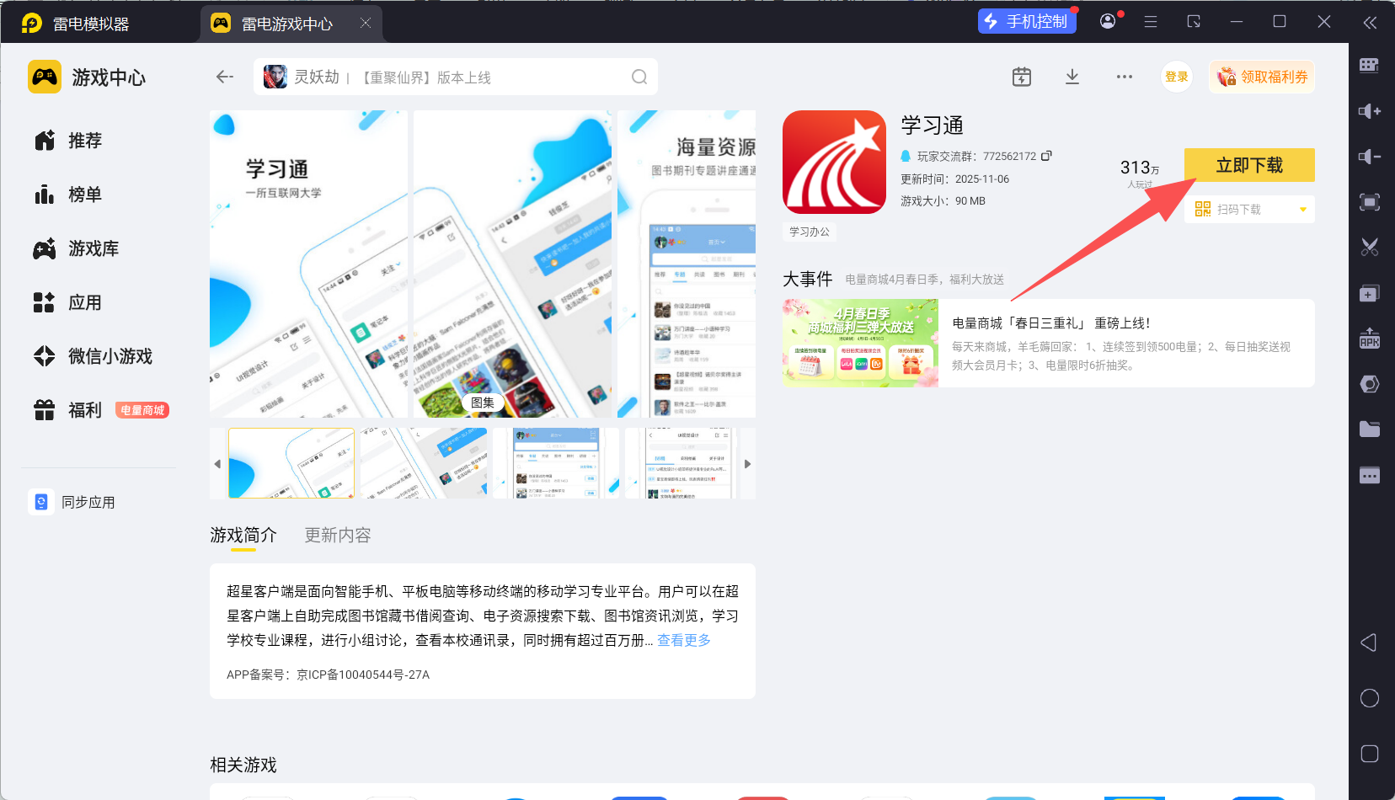Show previous thumbnails with the left arrow
Screen dimensions: 1395x800
pyautogui.click(x=217, y=464)
